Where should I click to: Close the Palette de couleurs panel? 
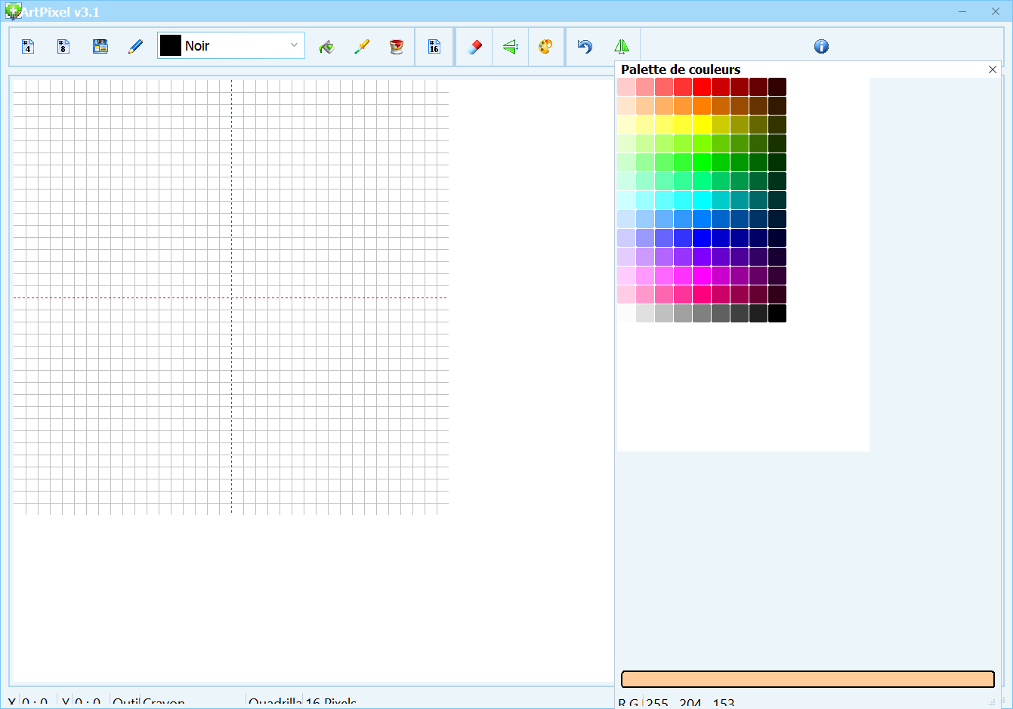pos(993,69)
